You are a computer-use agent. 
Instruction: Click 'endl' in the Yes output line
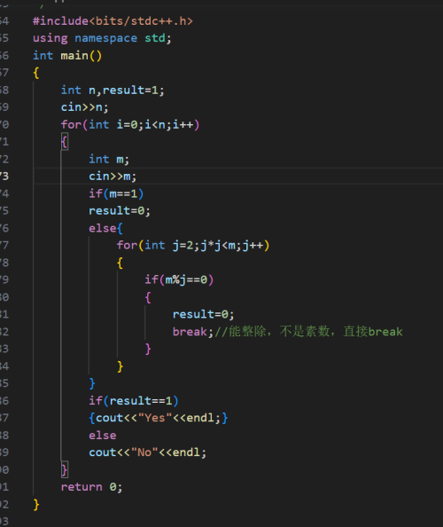tap(200, 418)
